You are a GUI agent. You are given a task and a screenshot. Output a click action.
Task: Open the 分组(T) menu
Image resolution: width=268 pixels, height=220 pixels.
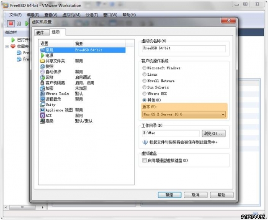[92, 15]
